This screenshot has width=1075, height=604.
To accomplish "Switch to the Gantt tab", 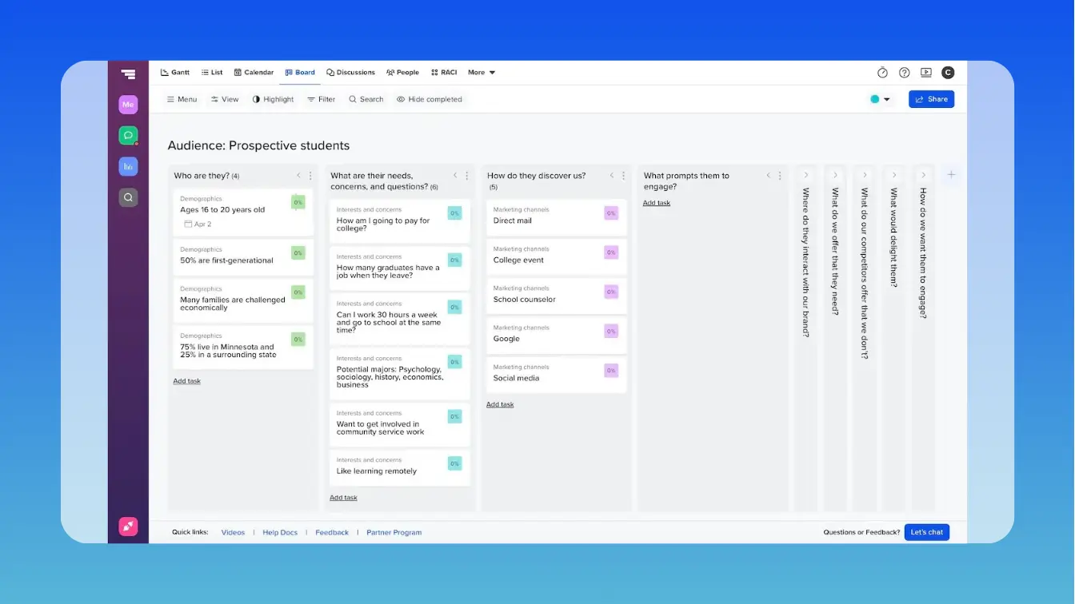I will (x=175, y=72).
